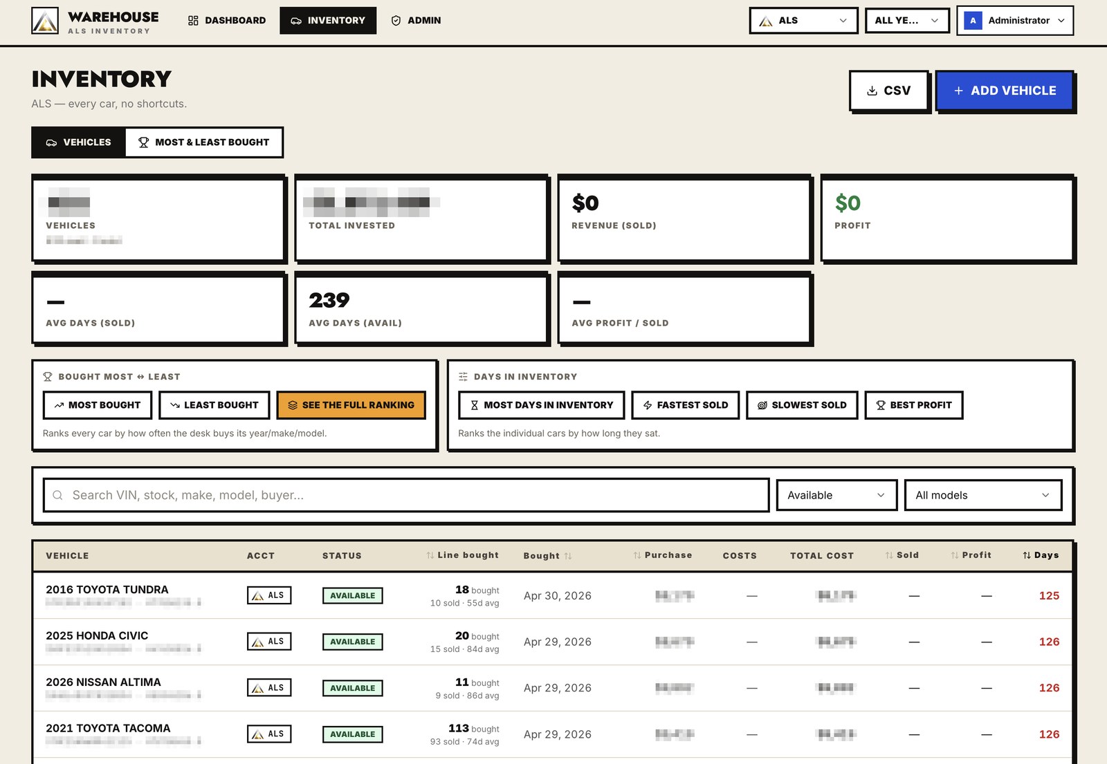This screenshot has height=764, width=1107.
Task: Click the Warehouse logo icon
Action: (45, 21)
